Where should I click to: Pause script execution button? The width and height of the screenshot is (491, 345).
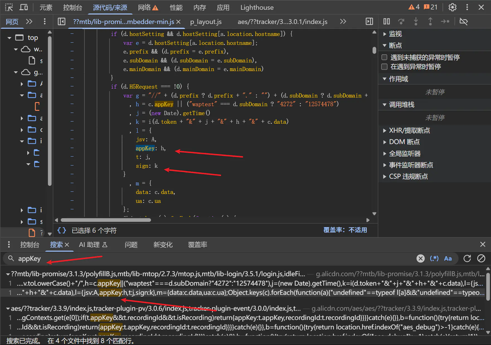pyautogui.click(x=387, y=21)
